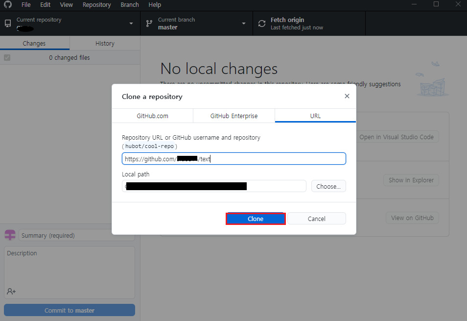The width and height of the screenshot is (467, 321).
Task: Click the '0 changed files' text
Action: [70, 57]
